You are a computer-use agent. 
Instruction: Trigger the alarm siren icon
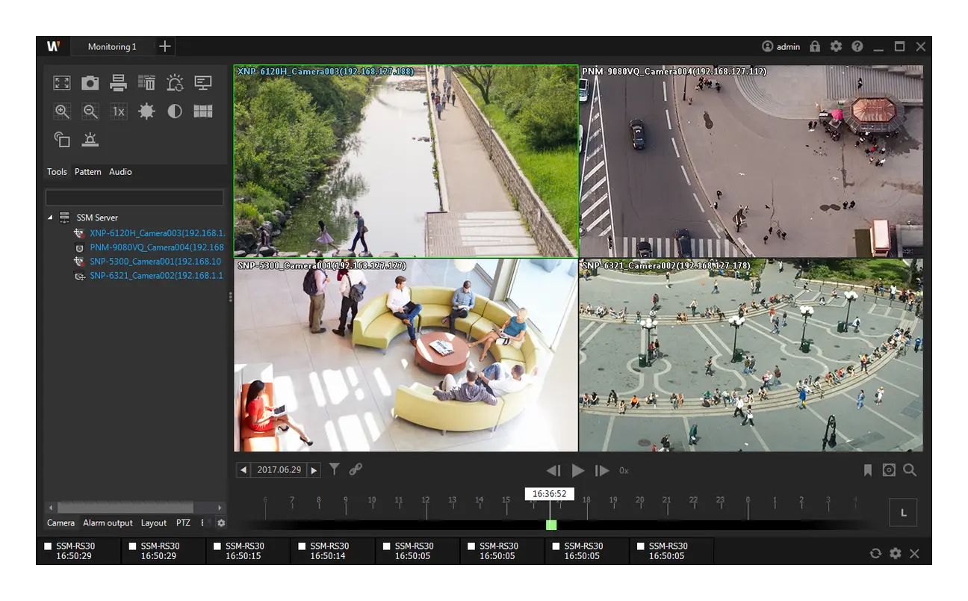90,139
